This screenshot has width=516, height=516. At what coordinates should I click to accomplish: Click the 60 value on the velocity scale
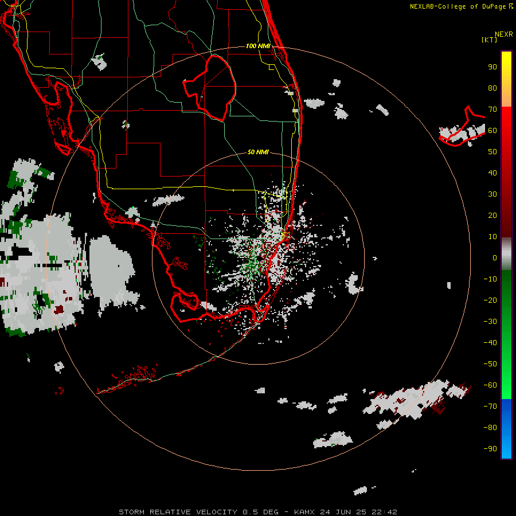tap(492, 130)
